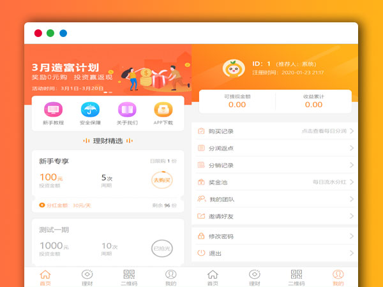Expand 修改密码 row chevron

(352, 236)
